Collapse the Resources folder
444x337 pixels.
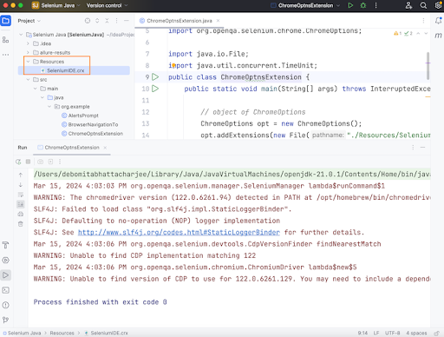coord(28,62)
